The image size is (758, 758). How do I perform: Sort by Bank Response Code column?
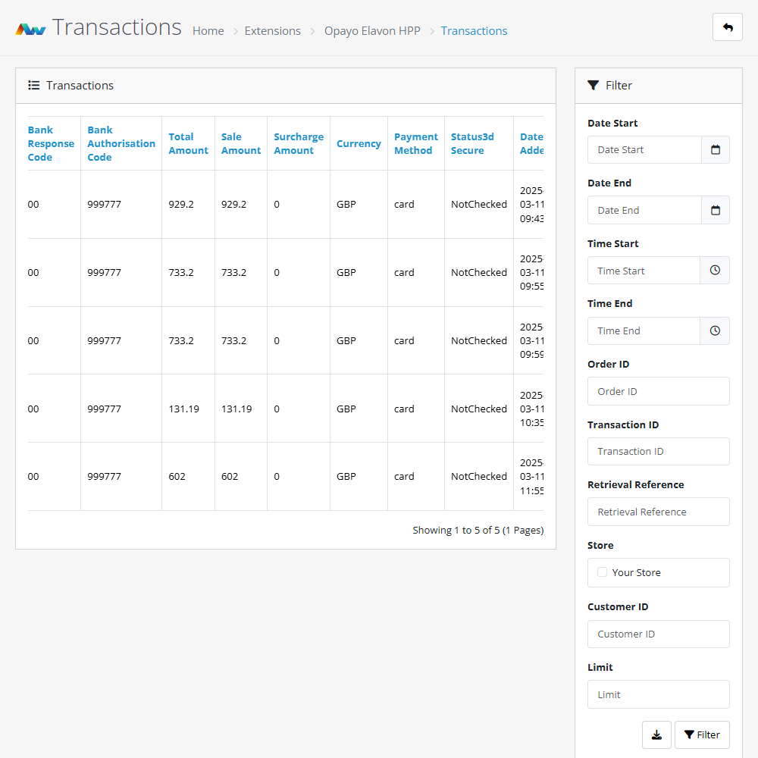pyautogui.click(x=51, y=143)
